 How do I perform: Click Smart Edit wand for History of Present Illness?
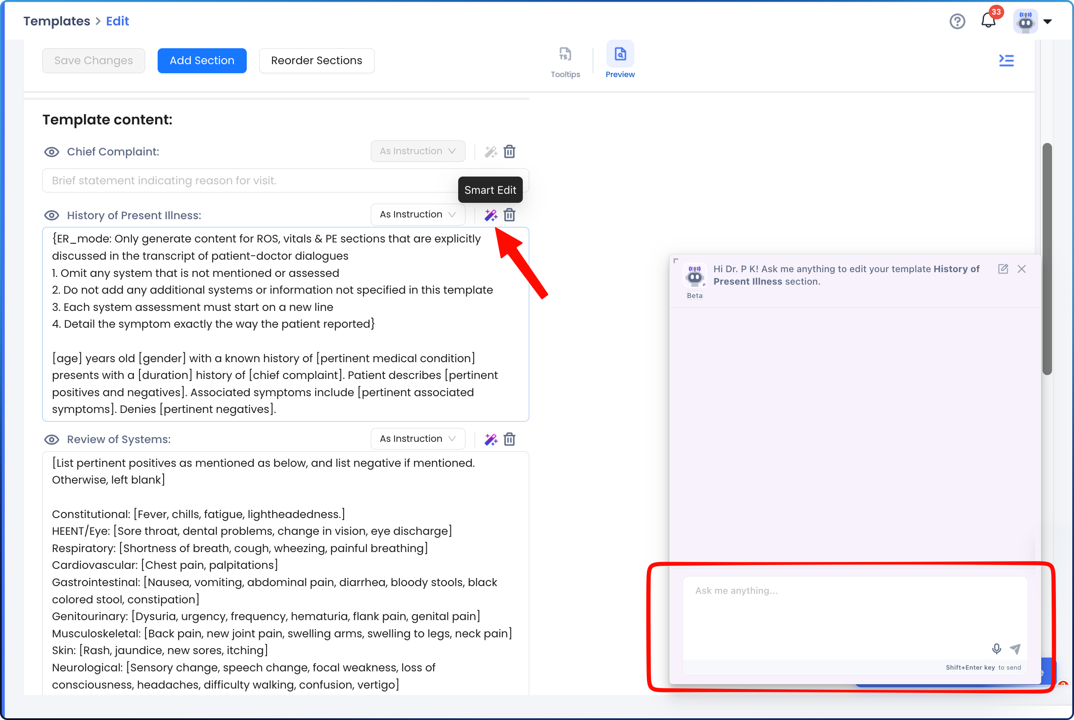click(490, 215)
